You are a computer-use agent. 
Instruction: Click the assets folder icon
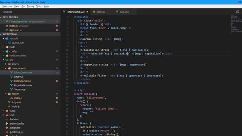[x=9, y=64]
